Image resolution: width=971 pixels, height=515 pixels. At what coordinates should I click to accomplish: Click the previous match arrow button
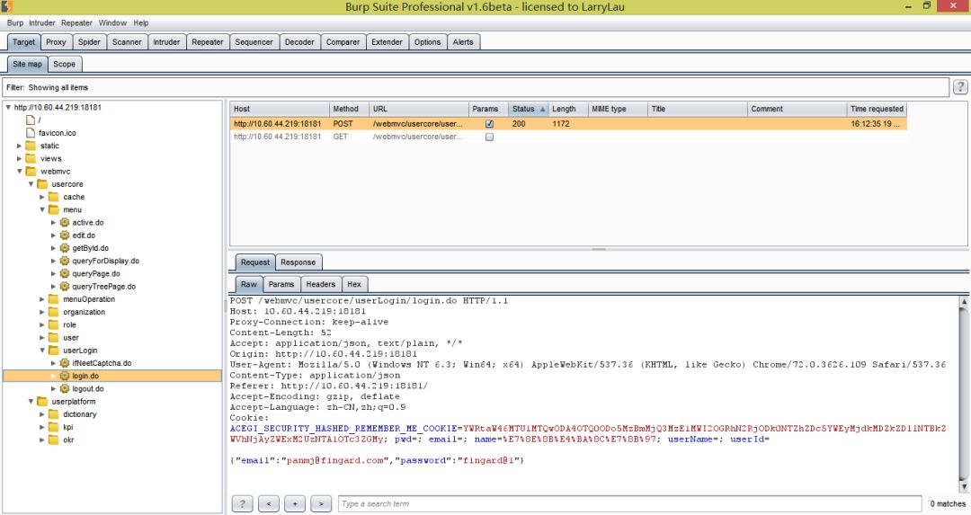[x=268, y=504]
